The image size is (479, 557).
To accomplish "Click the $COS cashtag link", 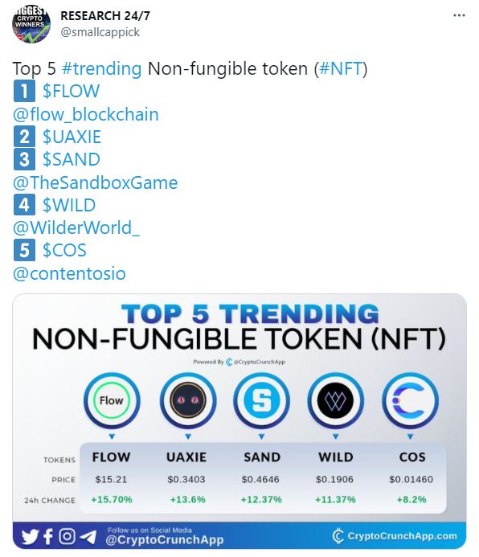I will pos(64,250).
